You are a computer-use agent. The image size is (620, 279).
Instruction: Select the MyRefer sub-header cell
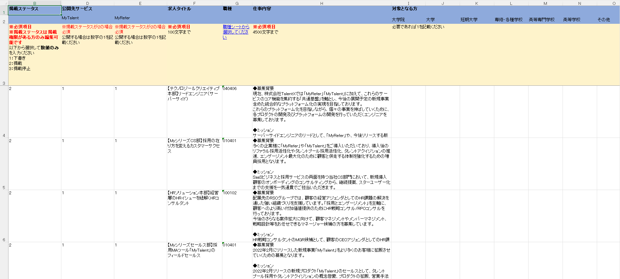(x=140, y=18)
